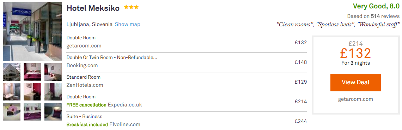The image size is (402, 130).
Task: Select the last thumbnail in bottom row
Action: pyautogui.click(x=53, y=112)
